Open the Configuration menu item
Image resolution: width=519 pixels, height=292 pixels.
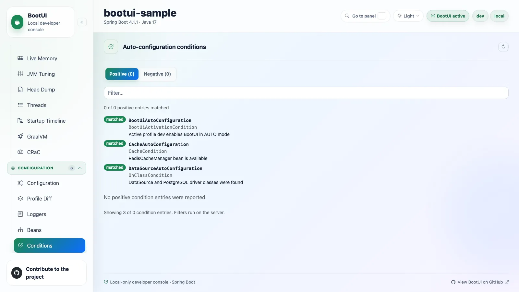coord(50,183)
